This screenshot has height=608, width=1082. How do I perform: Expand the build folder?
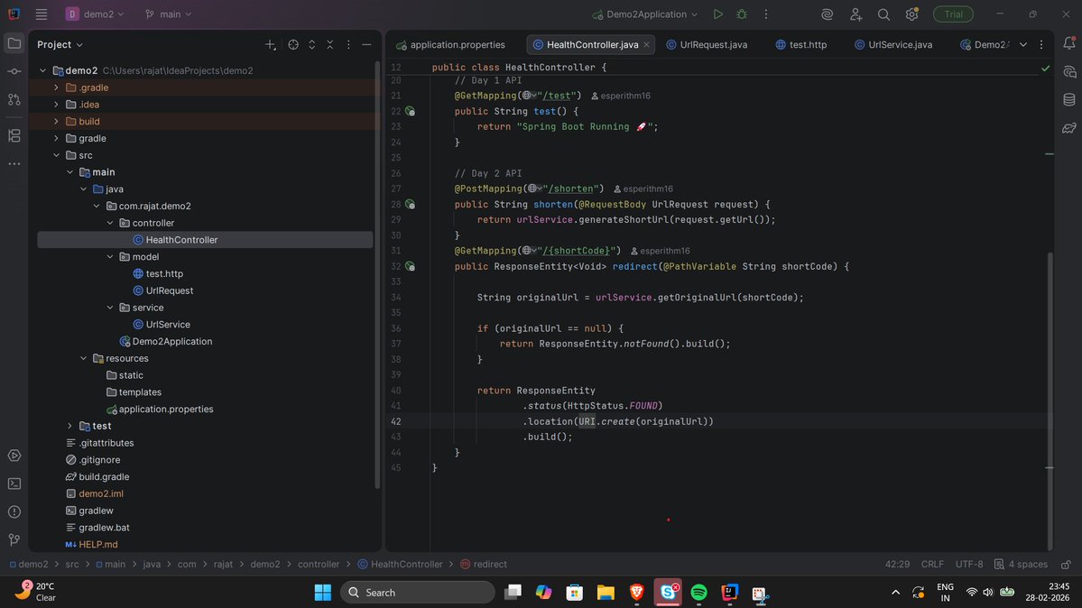pos(56,122)
